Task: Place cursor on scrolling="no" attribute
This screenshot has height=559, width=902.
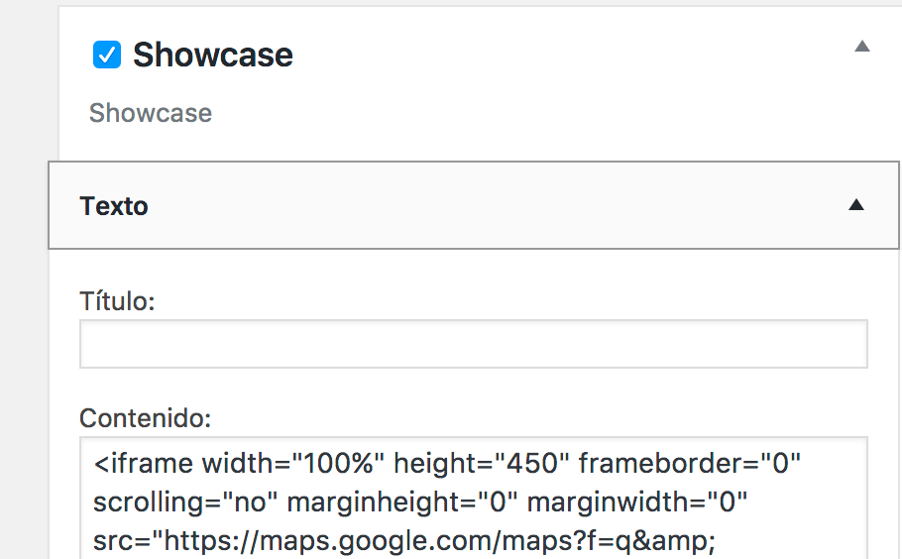Action: click(185, 503)
